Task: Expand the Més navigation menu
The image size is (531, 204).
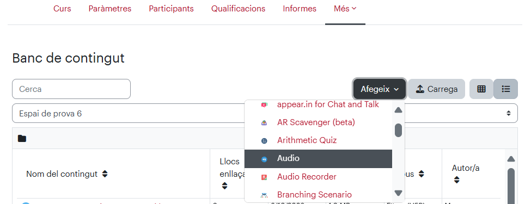Action: click(x=345, y=9)
